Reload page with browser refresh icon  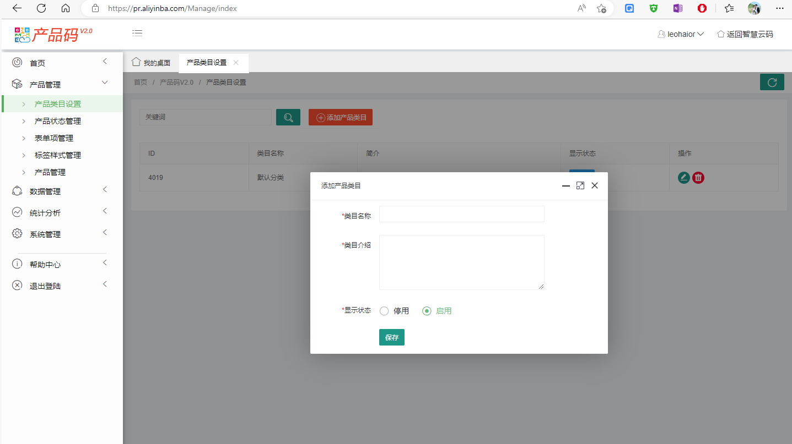pos(41,8)
